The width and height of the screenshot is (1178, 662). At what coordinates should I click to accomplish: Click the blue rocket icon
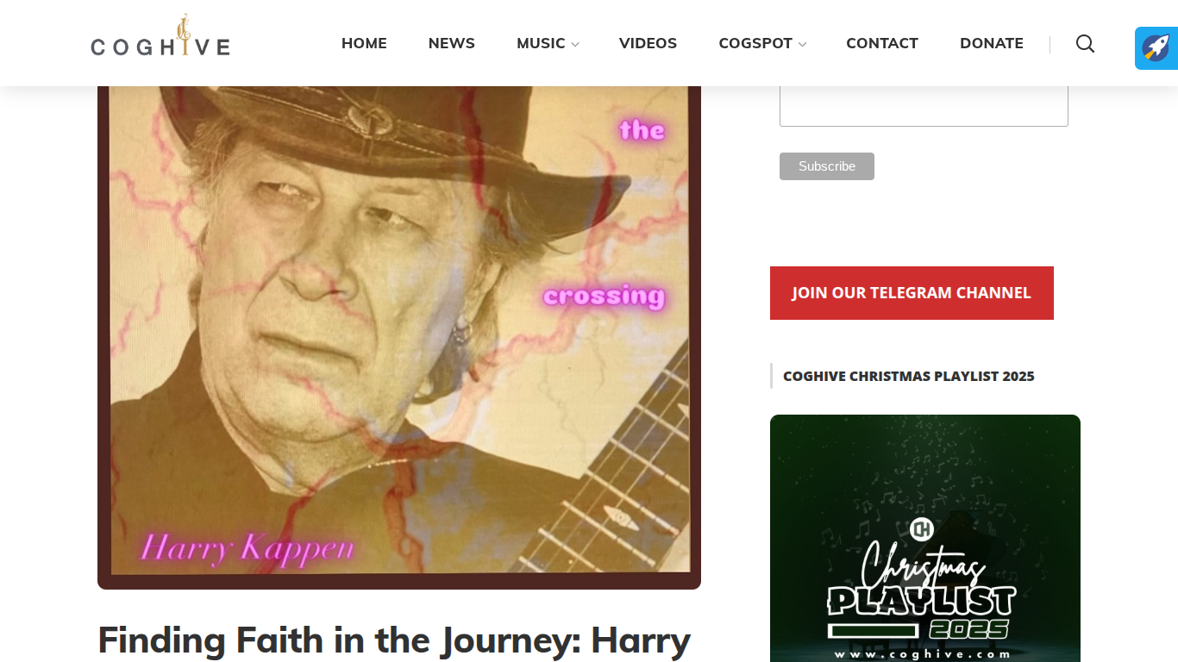tap(1156, 48)
